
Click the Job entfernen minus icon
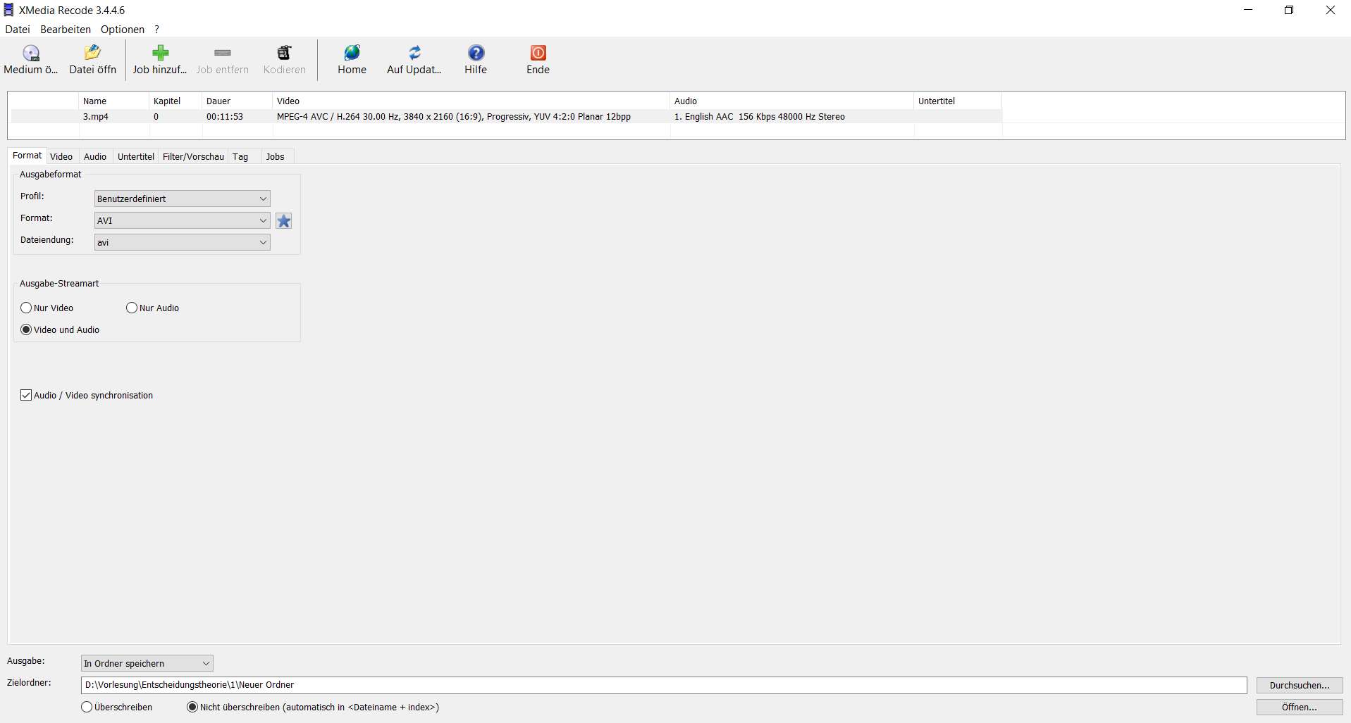coord(223,53)
